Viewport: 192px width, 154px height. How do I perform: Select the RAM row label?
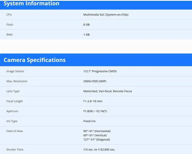[x=9, y=35]
